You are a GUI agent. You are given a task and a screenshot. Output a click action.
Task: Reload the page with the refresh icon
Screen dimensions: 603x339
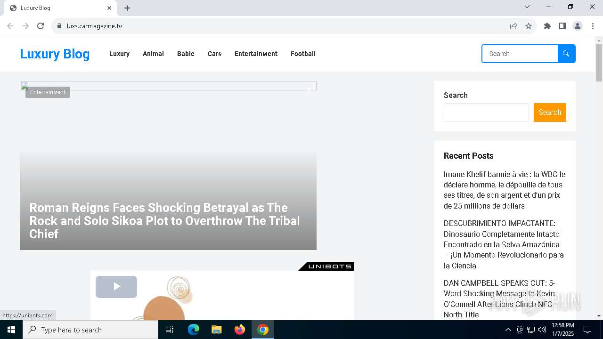tap(41, 26)
